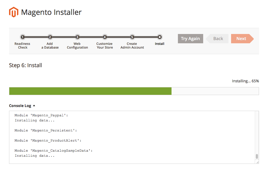The width and height of the screenshot is (263, 175).
Task: Click the console log resize handle
Action: pyautogui.click(x=257, y=162)
